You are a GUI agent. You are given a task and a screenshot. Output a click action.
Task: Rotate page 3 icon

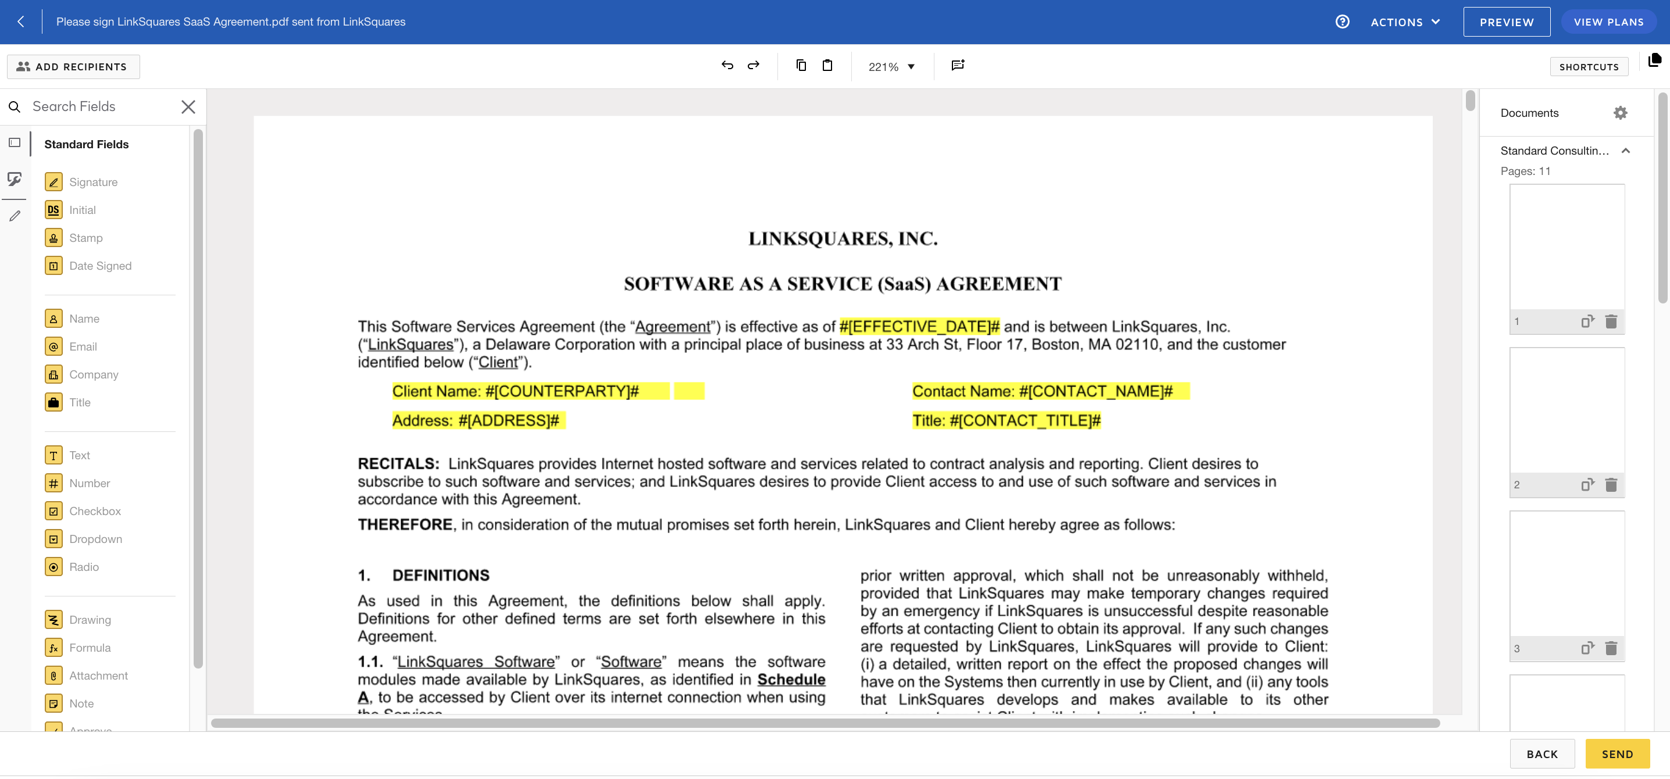(1587, 648)
